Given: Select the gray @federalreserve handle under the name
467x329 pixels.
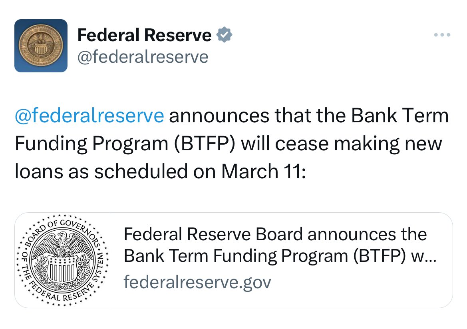Looking at the screenshot, I should tap(143, 56).
